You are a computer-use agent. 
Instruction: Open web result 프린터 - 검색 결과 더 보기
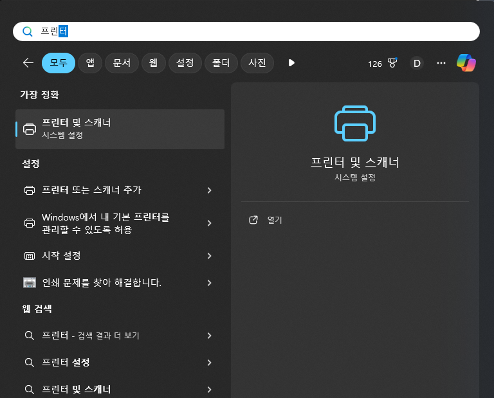[x=120, y=336]
